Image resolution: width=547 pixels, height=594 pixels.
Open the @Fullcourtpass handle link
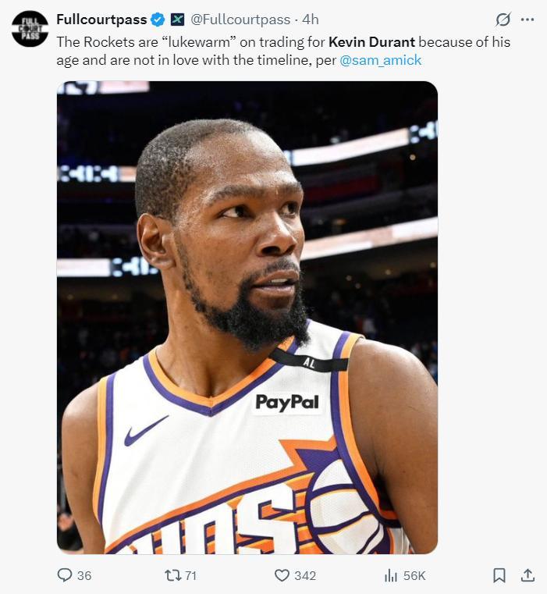(240, 20)
